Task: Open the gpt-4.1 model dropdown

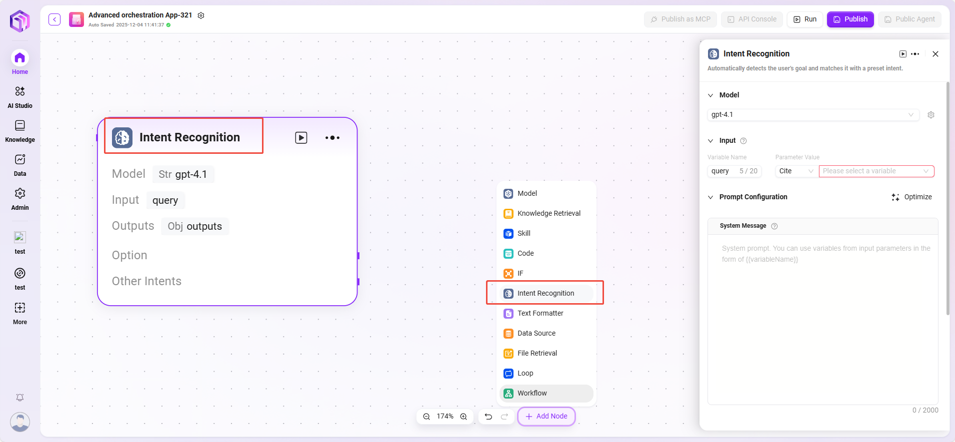Action: [812, 115]
